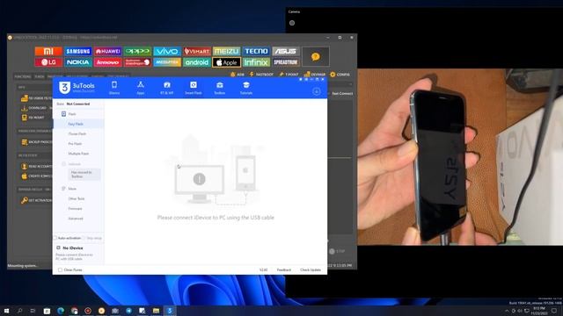Toggle the Close iTunes checkbox
Image resolution: width=563 pixels, height=316 pixels.
(60, 269)
